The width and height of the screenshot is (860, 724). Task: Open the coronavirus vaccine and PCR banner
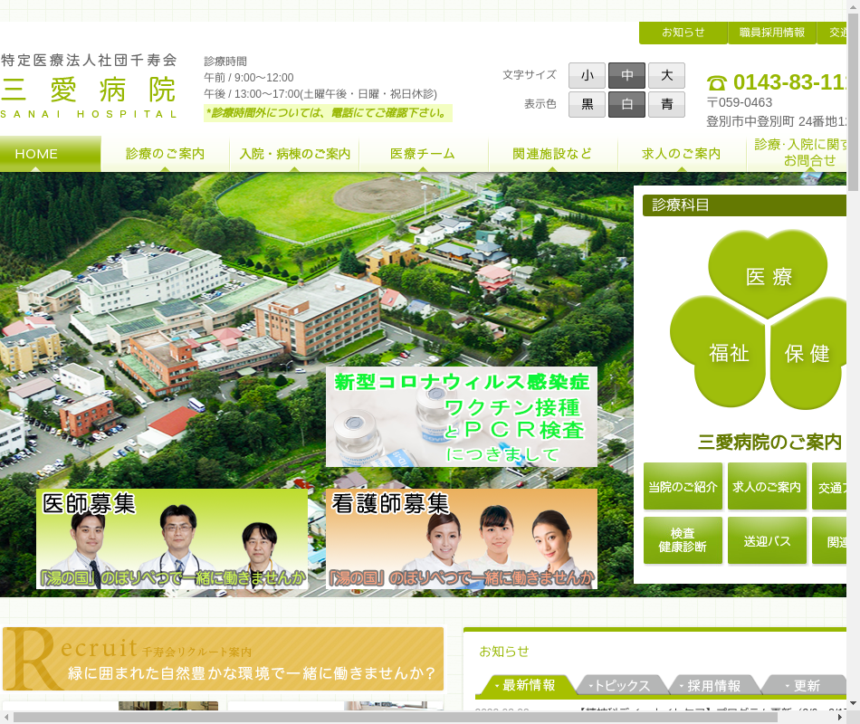pos(462,416)
